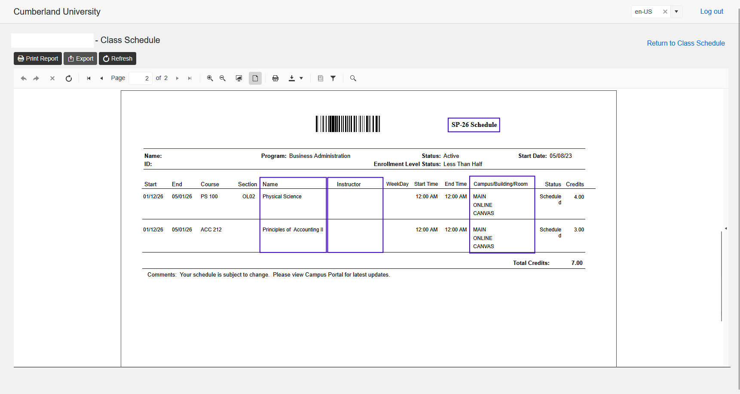Zoom out of the report
This screenshot has height=394, width=740.
pyautogui.click(x=223, y=78)
